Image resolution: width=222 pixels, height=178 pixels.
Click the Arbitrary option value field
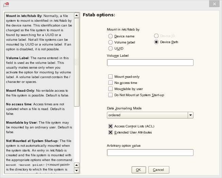pyautogui.click(x=150, y=153)
